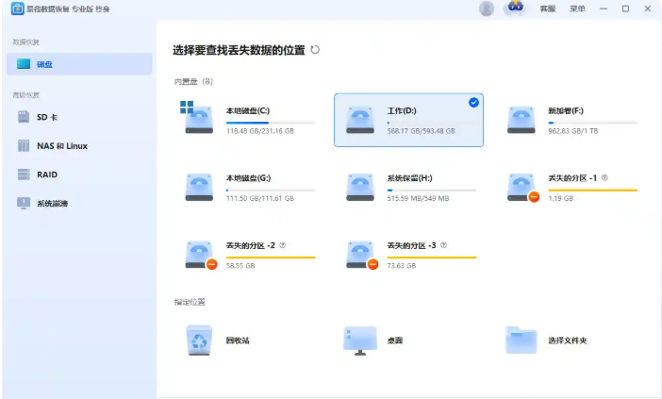
Task: Click the 新加卷(F:) name label
Action: (566, 111)
